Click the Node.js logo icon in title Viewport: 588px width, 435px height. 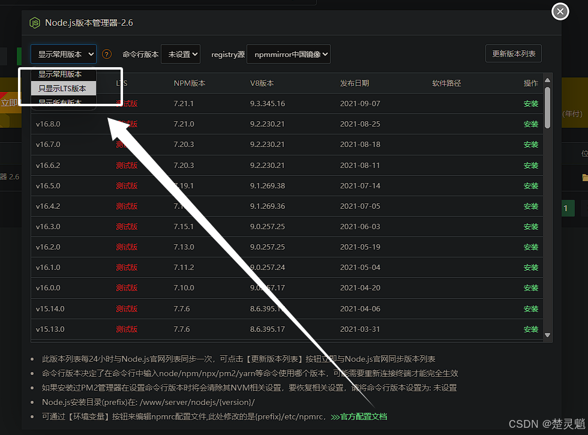click(35, 23)
